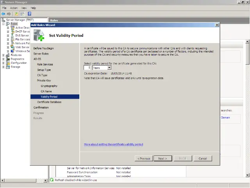Click the Help question mark toolbar icon
This screenshot has width=250, height=188.
(29, 14)
